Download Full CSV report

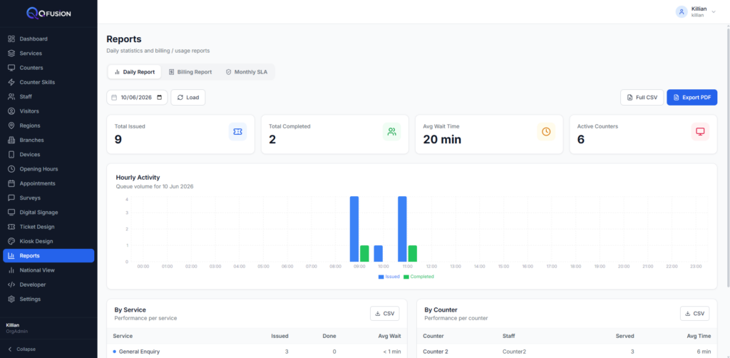[x=642, y=97]
